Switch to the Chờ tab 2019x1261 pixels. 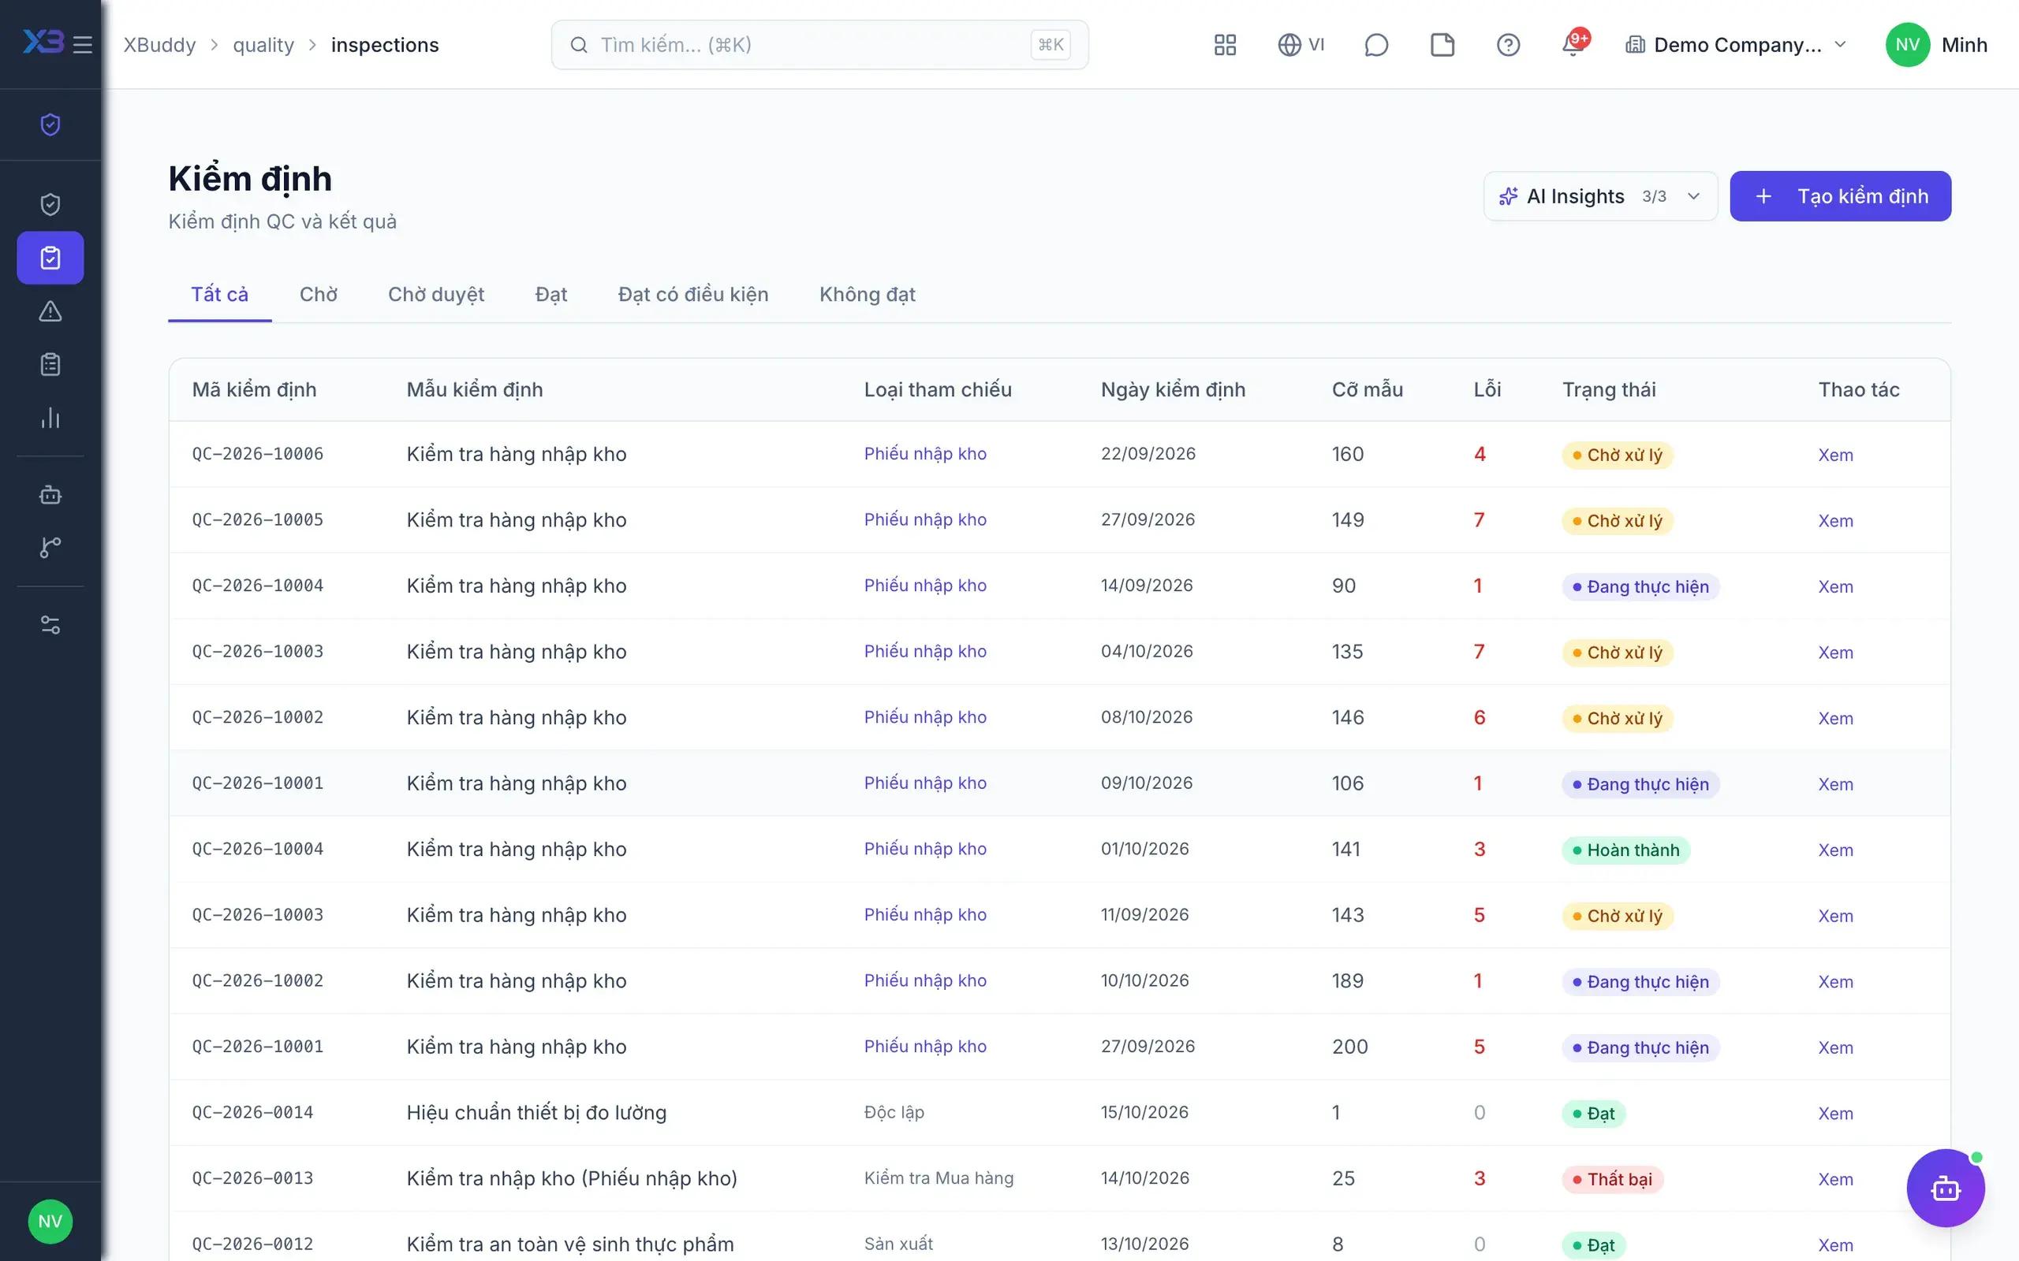coord(319,295)
